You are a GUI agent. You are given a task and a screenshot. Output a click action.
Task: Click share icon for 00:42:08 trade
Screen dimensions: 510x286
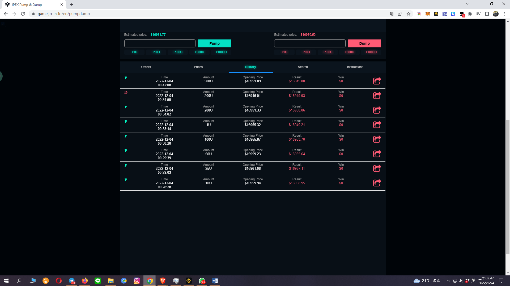coord(377,81)
